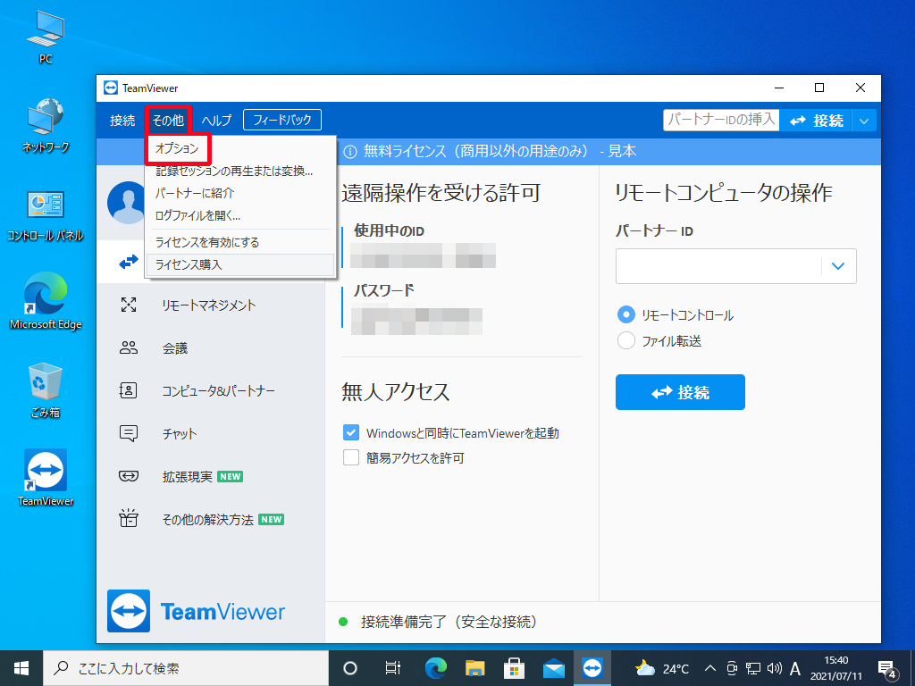
Task: Open the Augmented Reality (拡張現実) icon
Action: 129,477
